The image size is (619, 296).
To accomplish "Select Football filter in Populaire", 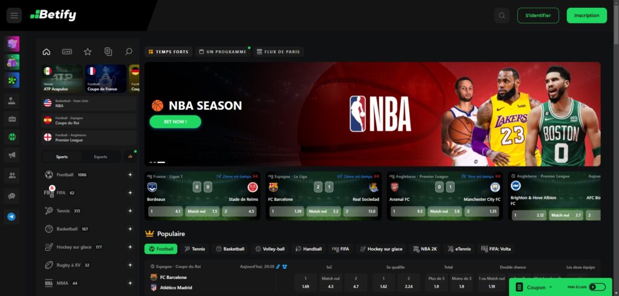I will click(x=161, y=249).
